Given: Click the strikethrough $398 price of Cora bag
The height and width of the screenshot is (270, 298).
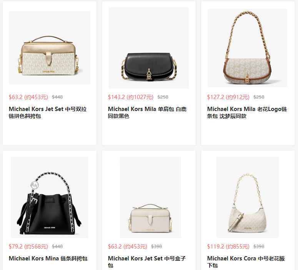Looking at the screenshot, I should click(x=259, y=247).
